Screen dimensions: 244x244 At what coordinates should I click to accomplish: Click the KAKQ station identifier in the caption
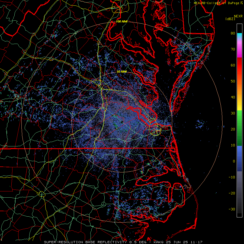[x=159, y=242]
